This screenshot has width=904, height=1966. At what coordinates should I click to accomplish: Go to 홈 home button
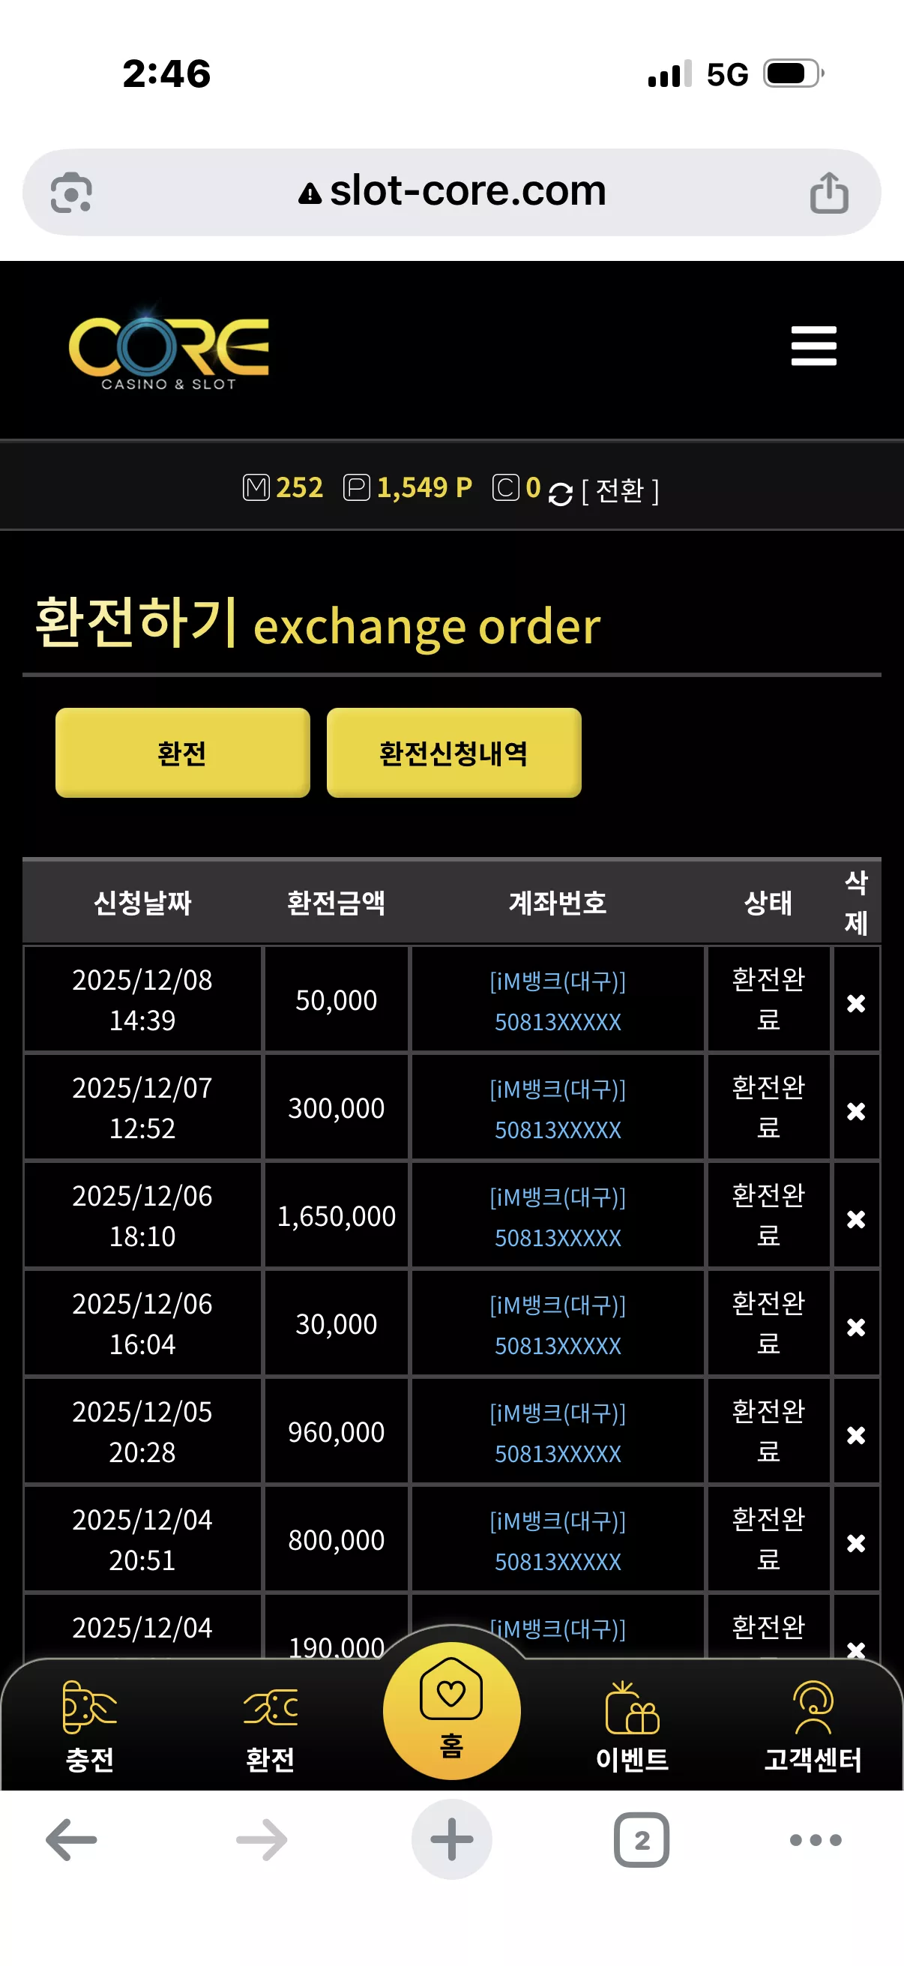[x=451, y=1710]
